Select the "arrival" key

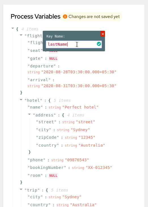coord(39,80)
